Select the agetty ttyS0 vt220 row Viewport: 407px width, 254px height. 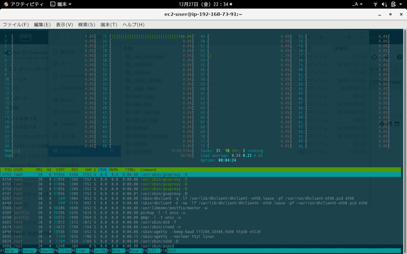pyautogui.click(x=201, y=232)
